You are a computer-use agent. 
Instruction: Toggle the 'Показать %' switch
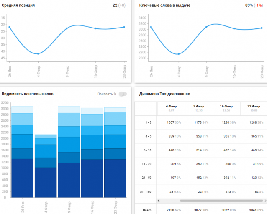(x=123, y=94)
